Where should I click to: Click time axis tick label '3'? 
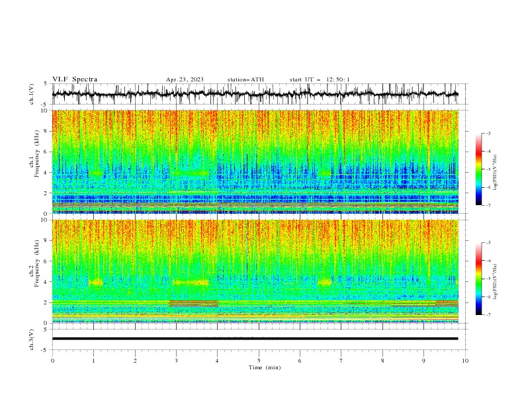(x=176, y=361)
